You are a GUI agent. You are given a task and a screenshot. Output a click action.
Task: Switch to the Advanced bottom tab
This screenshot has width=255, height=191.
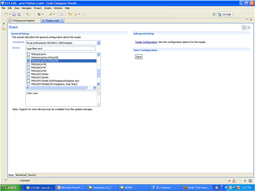click(x=21, y=175)
